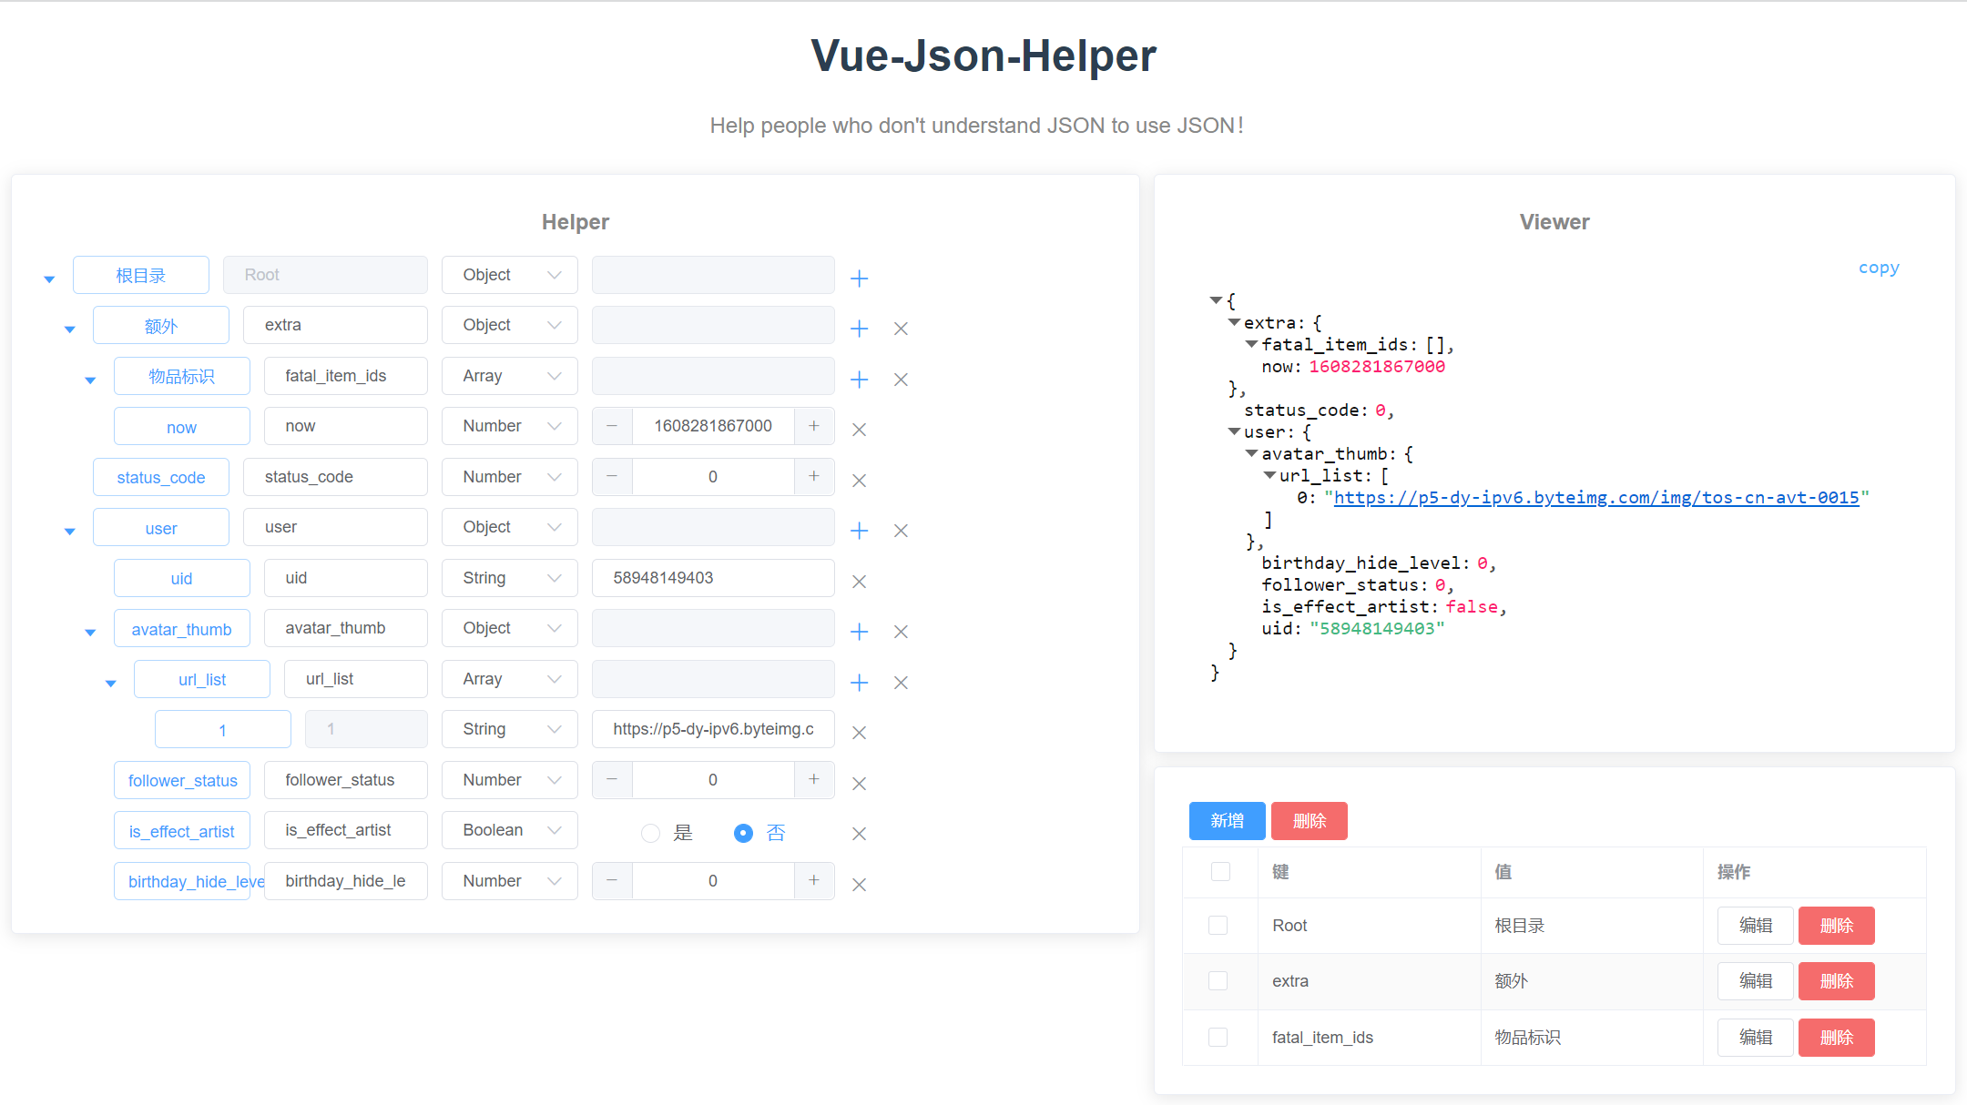Collapse the user tree node arrow
This screenshot has height=1105, width=1967.
tap(69, 531)
